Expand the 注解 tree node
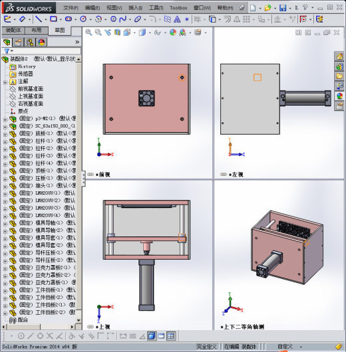 point(5,82)
